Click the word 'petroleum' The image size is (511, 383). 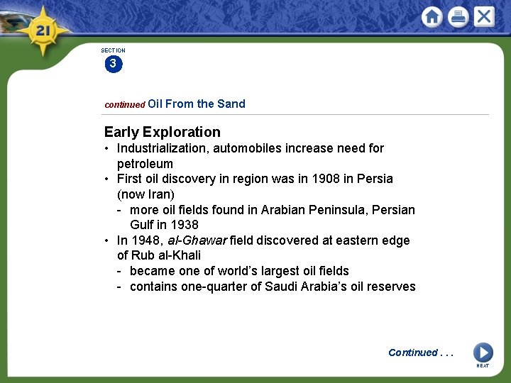pos(145,164)
